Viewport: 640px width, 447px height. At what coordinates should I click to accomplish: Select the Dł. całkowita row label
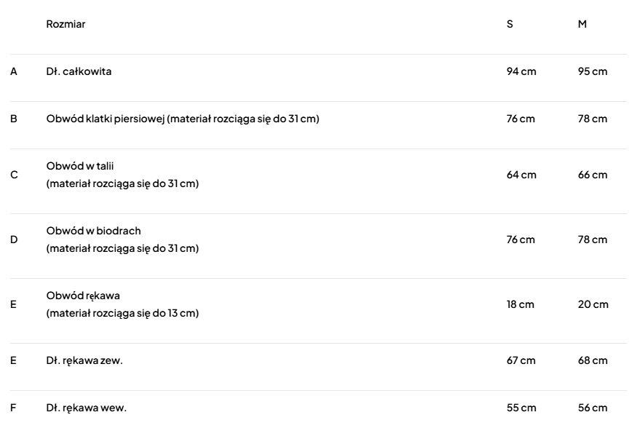(79, 71)
